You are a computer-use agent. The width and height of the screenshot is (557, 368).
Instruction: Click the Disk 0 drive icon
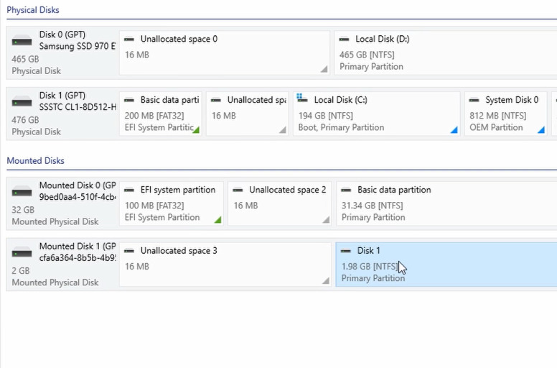22,41
